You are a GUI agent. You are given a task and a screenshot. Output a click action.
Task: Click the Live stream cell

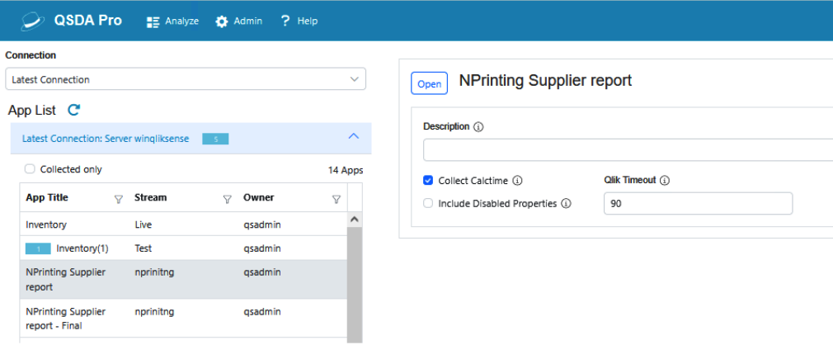tap(144, 224)
